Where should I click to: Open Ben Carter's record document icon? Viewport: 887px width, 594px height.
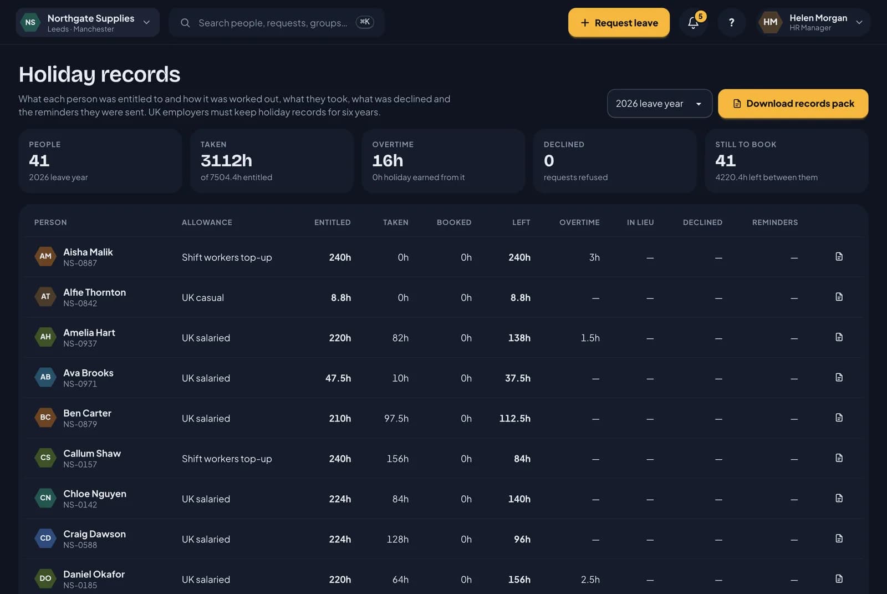click(839, 418)
